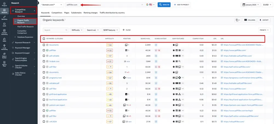
Task: Open the Report Builder section icon
Action: (4, 56)
